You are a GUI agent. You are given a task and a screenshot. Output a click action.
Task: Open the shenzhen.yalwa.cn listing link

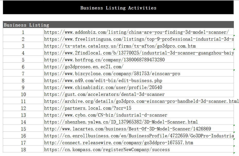coord(121,122)
